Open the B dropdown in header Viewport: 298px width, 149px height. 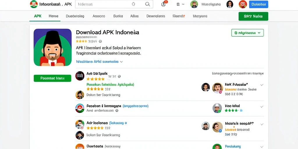coord(180,4)
